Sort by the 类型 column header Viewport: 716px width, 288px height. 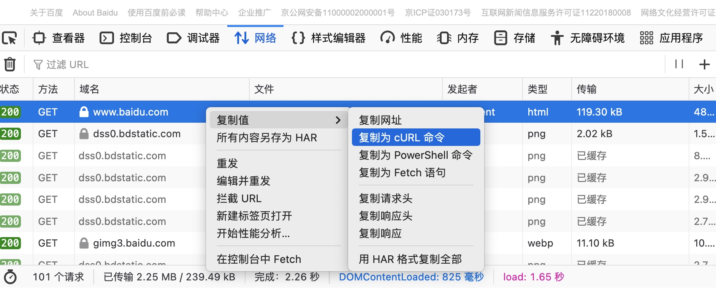[547, 89]
